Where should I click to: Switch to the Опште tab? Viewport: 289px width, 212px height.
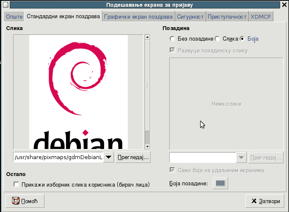[x=14, y=17]
